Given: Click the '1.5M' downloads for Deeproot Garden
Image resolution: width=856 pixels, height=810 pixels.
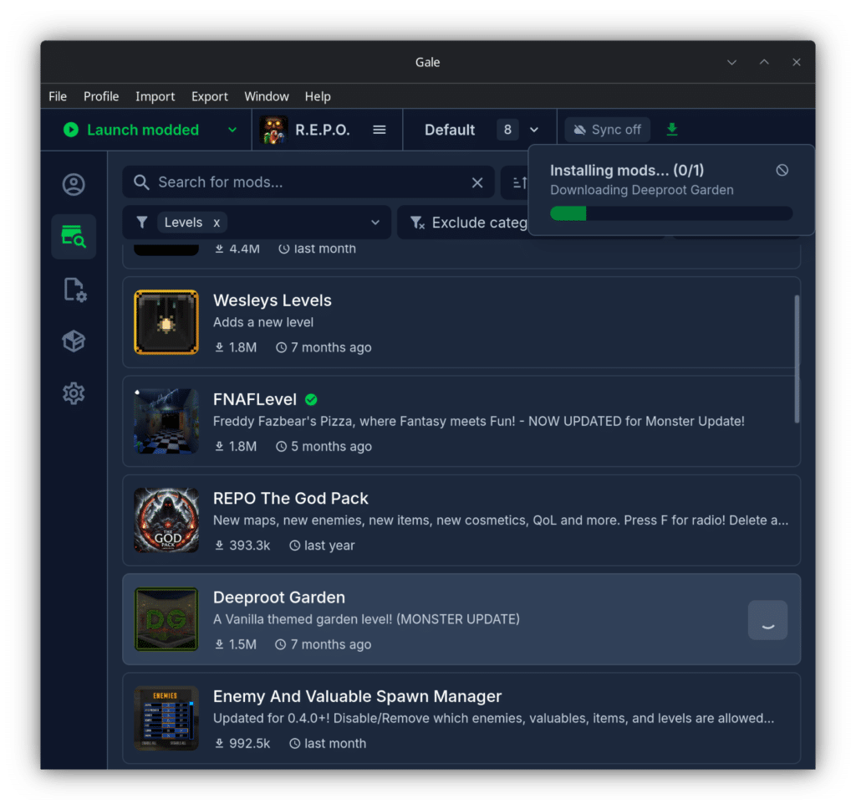Looking at the screenshot, I should point(242,644).
